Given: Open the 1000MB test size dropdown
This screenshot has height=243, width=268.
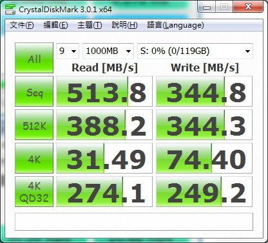Looking at the screenshot, I should click(x=108, y=51).
